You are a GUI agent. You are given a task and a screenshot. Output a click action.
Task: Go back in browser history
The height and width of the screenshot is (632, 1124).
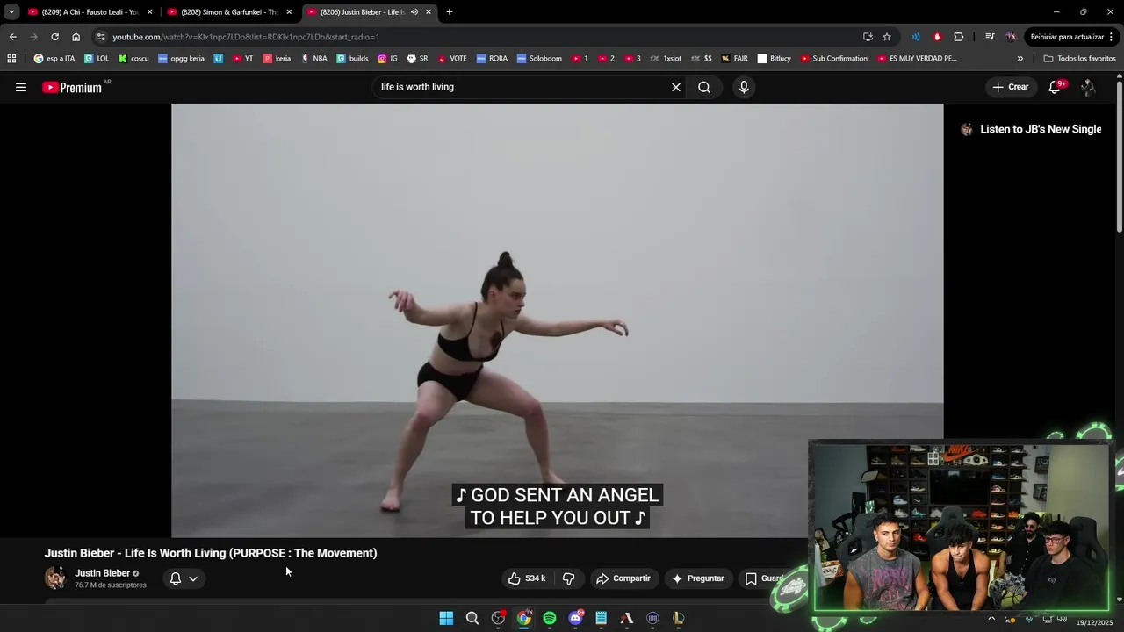tap(12, 37)
